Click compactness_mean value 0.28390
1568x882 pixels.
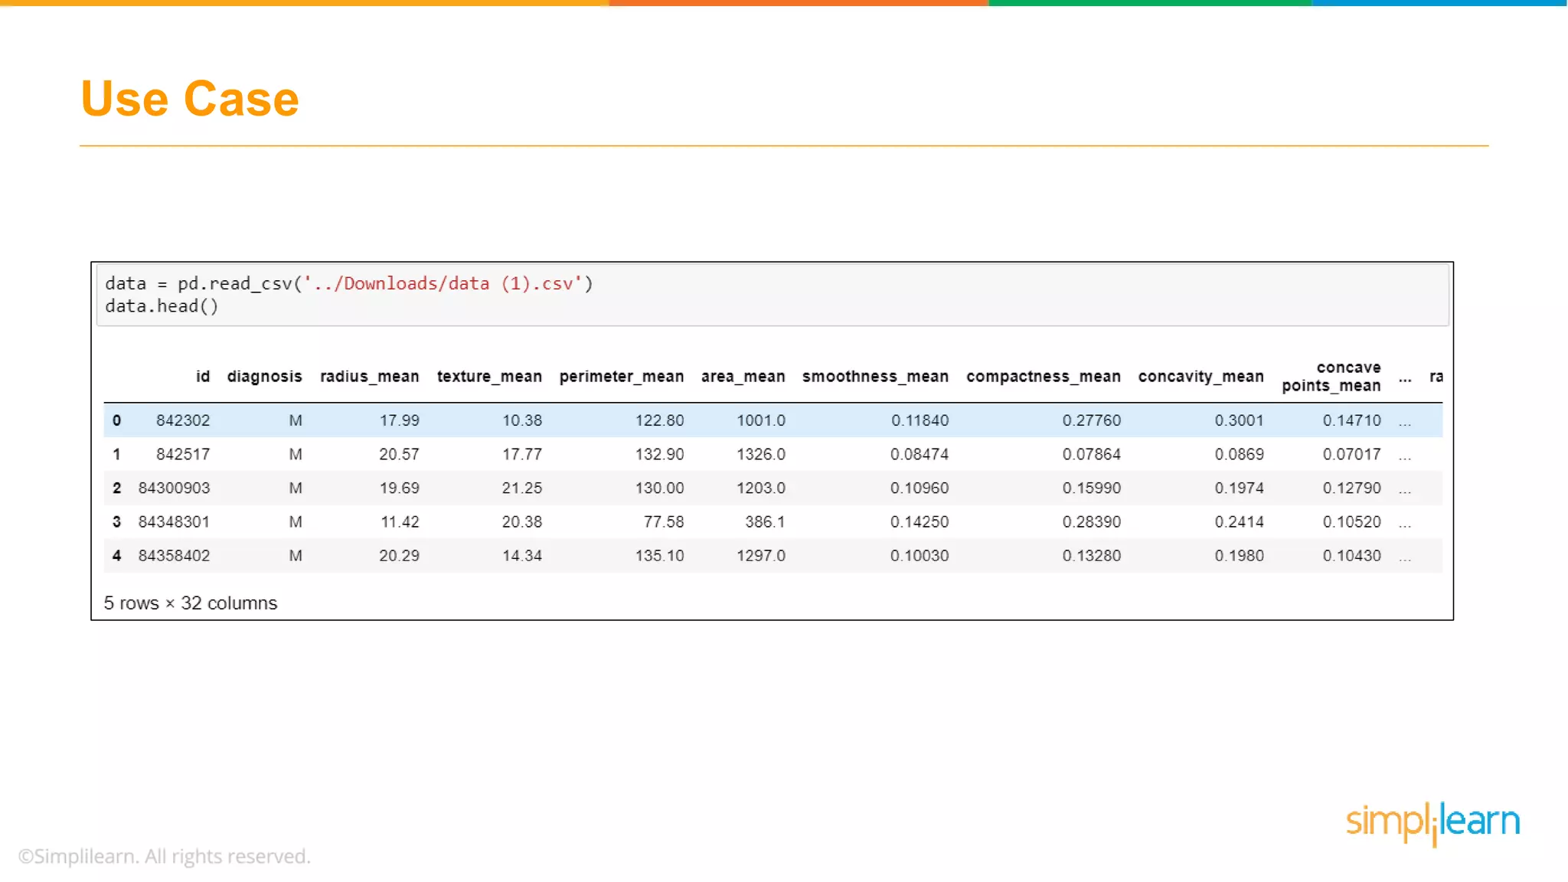pyautogui.click(x=1092, y=521)
